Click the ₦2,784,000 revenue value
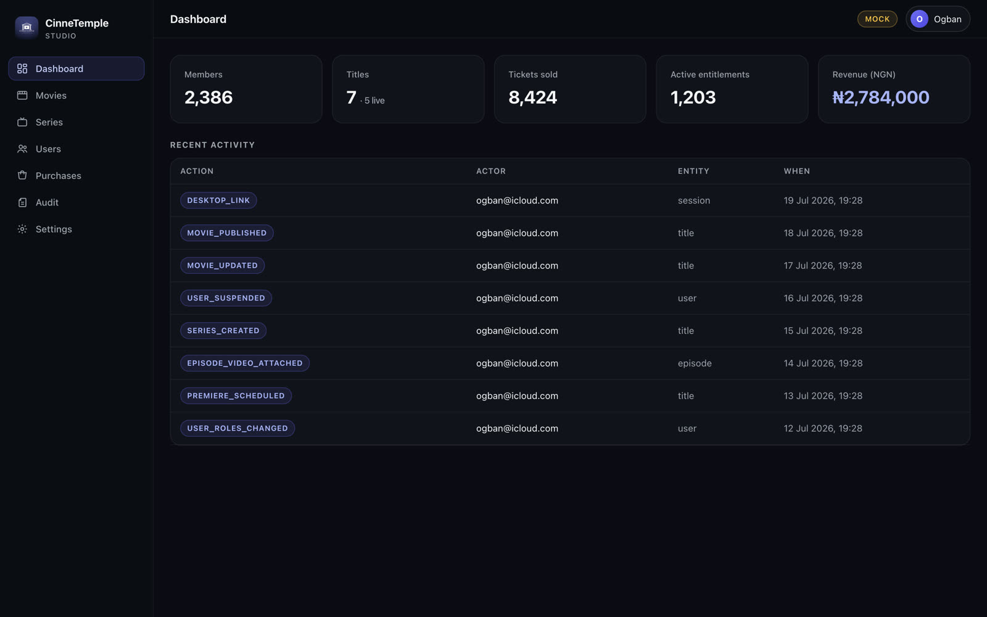987x617 pixels. [x=881, y=97]
